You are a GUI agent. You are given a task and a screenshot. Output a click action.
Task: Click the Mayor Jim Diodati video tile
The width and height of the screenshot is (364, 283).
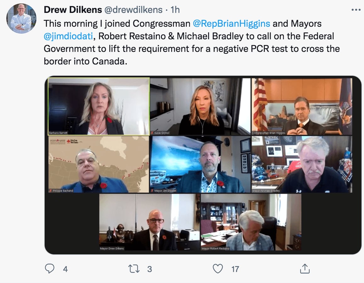(x=200, y=164)
